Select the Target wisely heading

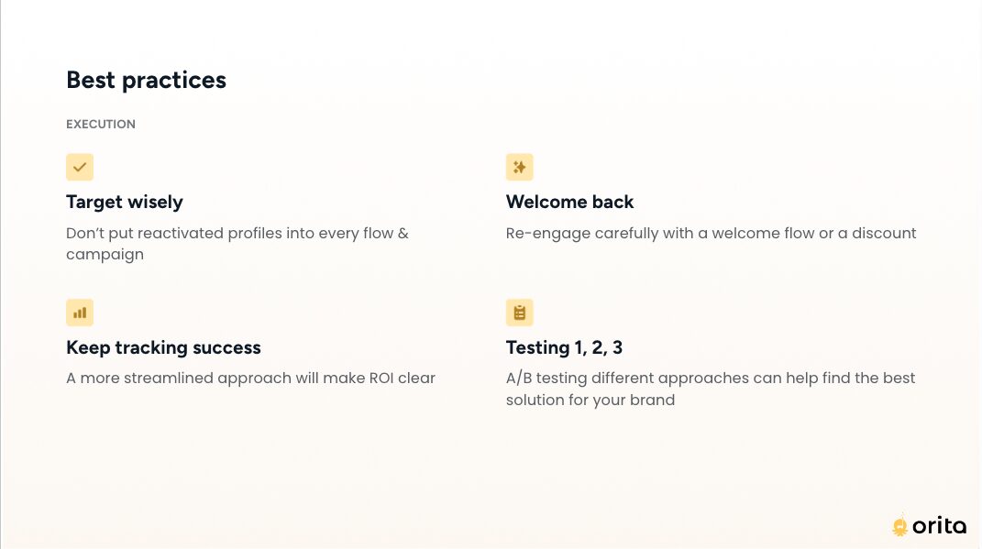(x=125, y=202)
